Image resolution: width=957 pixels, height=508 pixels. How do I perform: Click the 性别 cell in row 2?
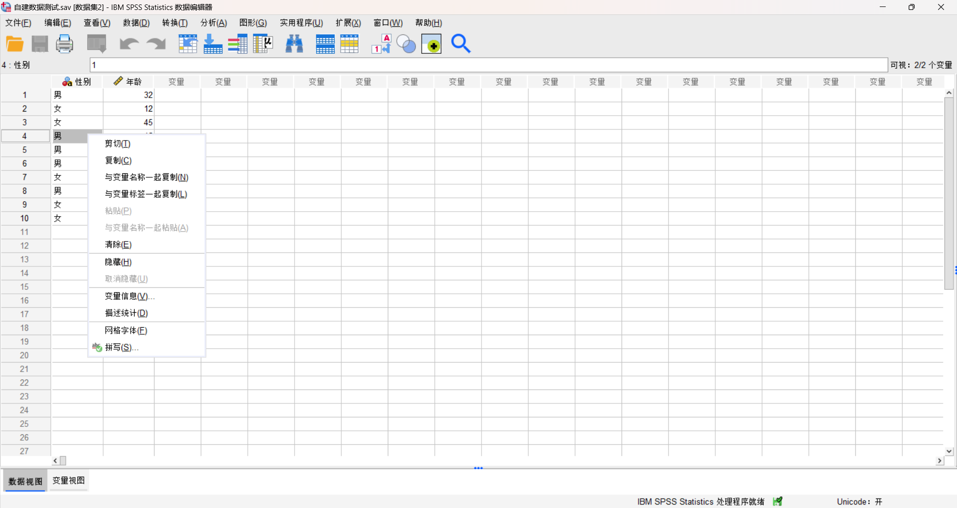point(77,109)
